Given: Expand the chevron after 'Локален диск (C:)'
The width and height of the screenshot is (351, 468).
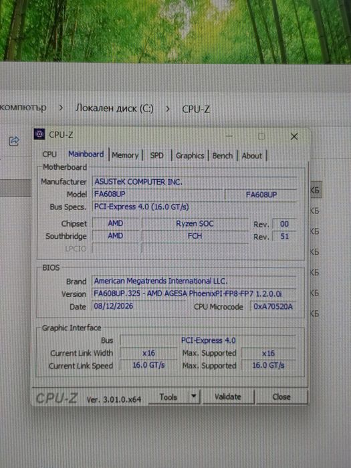Looking at the screenshot, I should tap(168, 109).
